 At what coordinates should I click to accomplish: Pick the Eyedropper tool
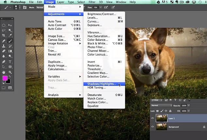tap(10, 35)
